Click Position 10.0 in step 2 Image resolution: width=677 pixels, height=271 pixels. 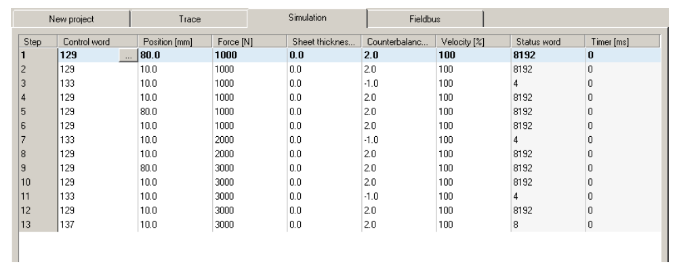pyautogui.click(x=175, y=70)
